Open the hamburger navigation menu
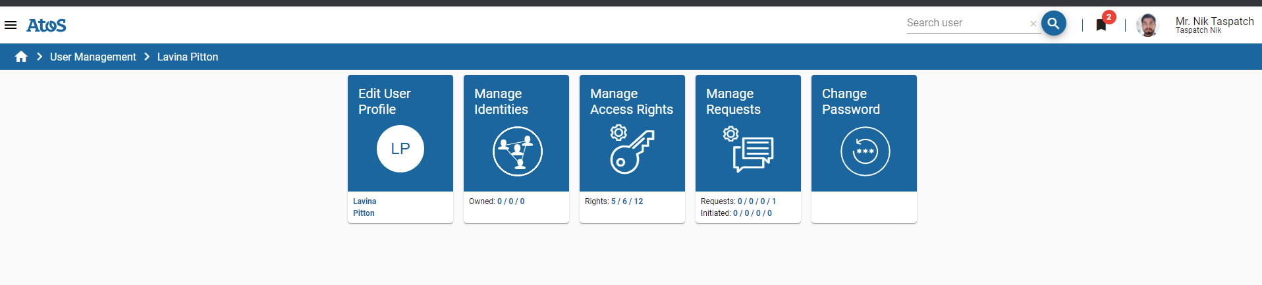 (x=11, y=25)
